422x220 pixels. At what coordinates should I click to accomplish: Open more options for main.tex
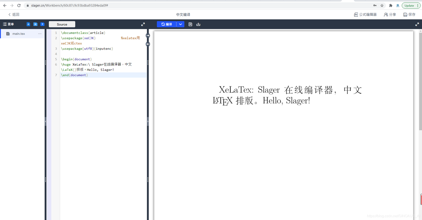tap(40, 34)
